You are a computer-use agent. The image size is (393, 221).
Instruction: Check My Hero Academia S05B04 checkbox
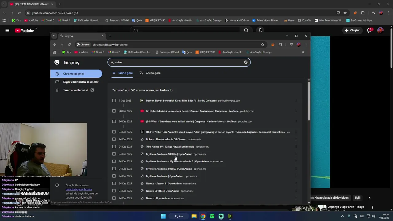click(114, 154)
